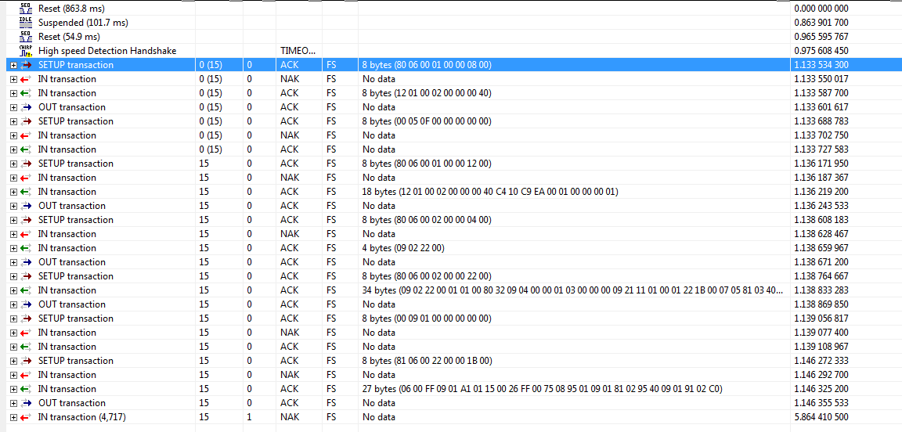Screen dimensions: 902x432
Task: Click the IN icon of the 34 bytes row
Action: click(27, 290)
